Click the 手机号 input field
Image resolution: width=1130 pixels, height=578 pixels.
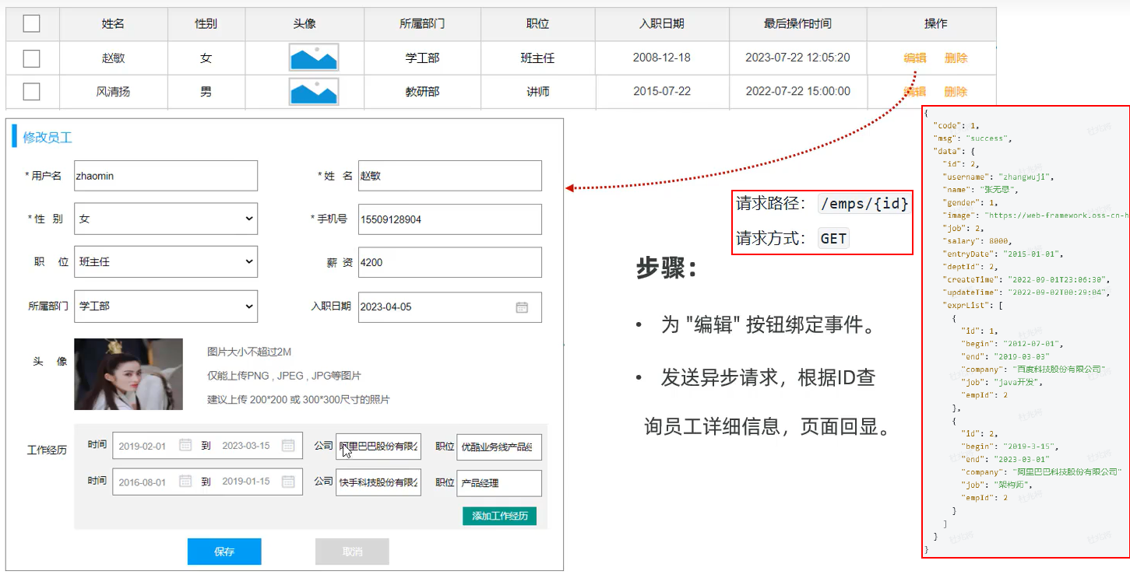point(449,219)
